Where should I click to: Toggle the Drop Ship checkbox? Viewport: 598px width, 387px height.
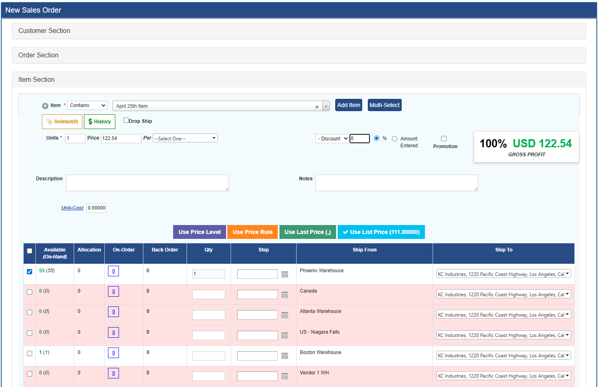[x=126, y=120]
